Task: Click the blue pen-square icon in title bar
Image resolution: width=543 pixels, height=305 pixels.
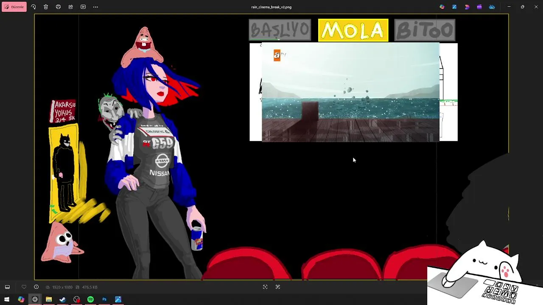Action: click(x=454, y=7)
